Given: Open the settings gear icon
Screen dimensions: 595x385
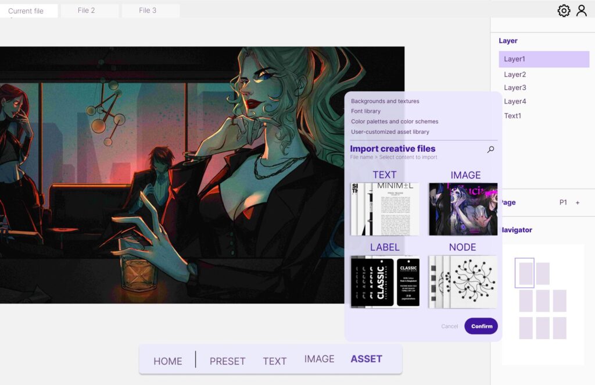Looking at the screenshot, I should tap(564, 10).
